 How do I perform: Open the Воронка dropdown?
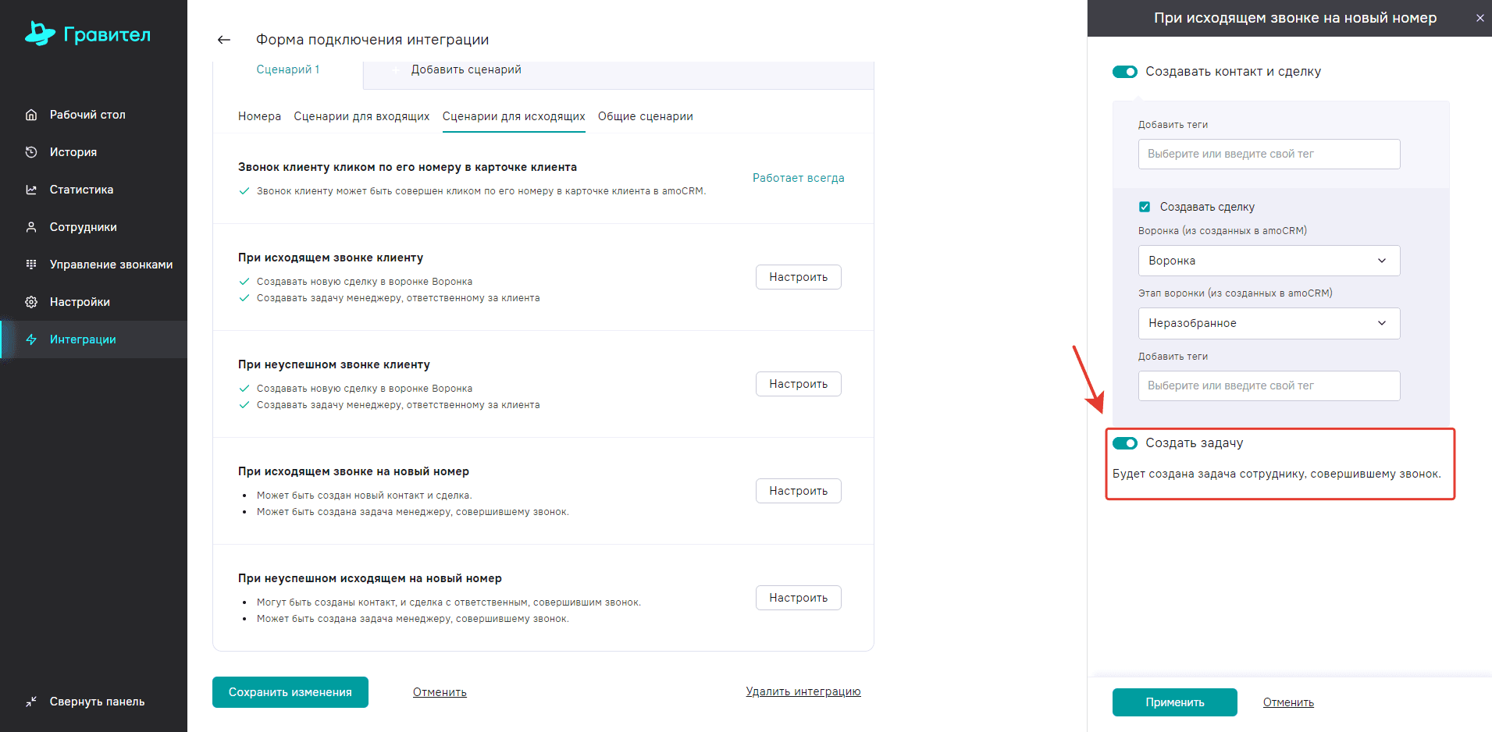click(1269, 261)
